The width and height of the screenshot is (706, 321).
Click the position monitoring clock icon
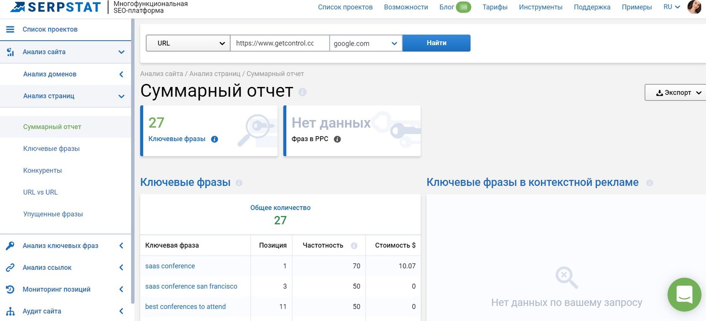[10, 289]
